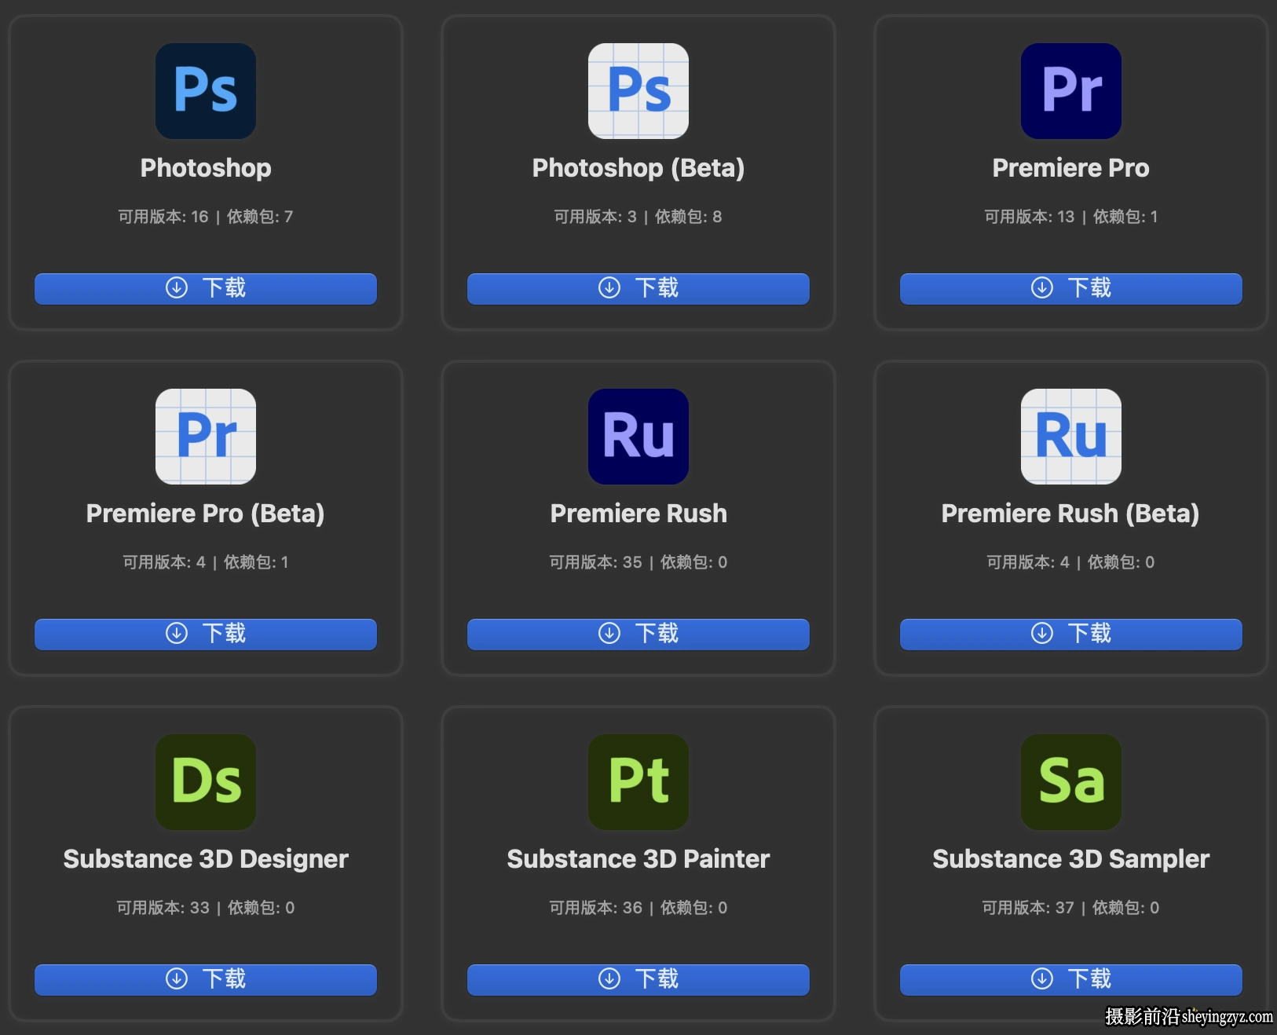
Task: Click '可用版本: 36 | 依赖包: 0' info text
Action: (x=638, y=908)
